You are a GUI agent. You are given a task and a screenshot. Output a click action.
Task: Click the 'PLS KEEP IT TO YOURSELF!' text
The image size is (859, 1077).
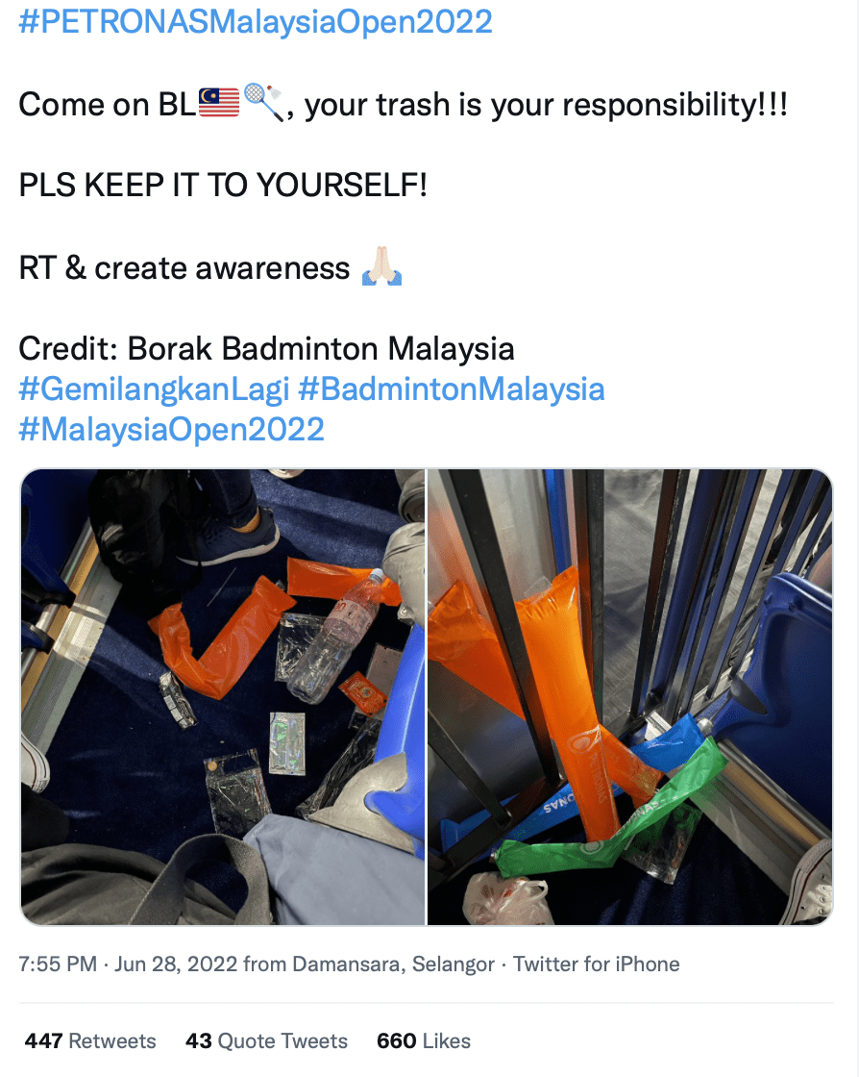click(223, 185)
